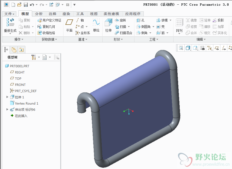This screenshot has width=232, height=169.
Task: Click the Rib (筋) button
Action: pos(161,33)
